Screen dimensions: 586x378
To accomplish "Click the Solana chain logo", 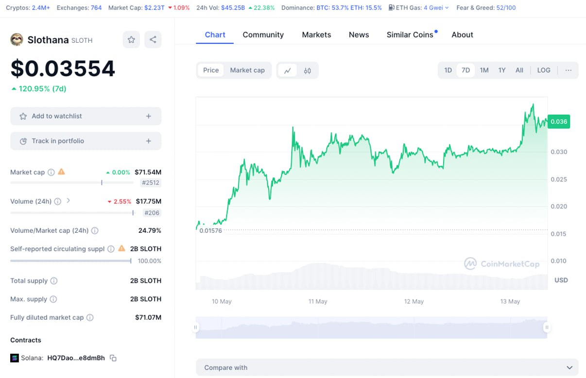I will 15,358.
